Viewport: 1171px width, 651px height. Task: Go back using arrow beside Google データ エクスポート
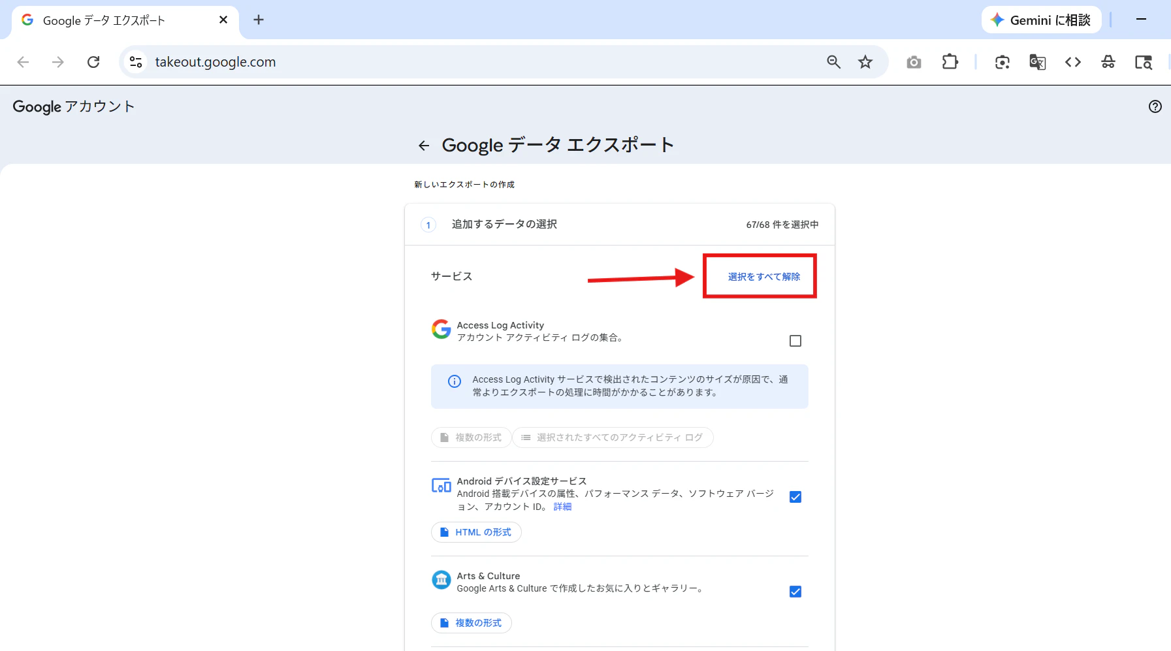[424, 146]
